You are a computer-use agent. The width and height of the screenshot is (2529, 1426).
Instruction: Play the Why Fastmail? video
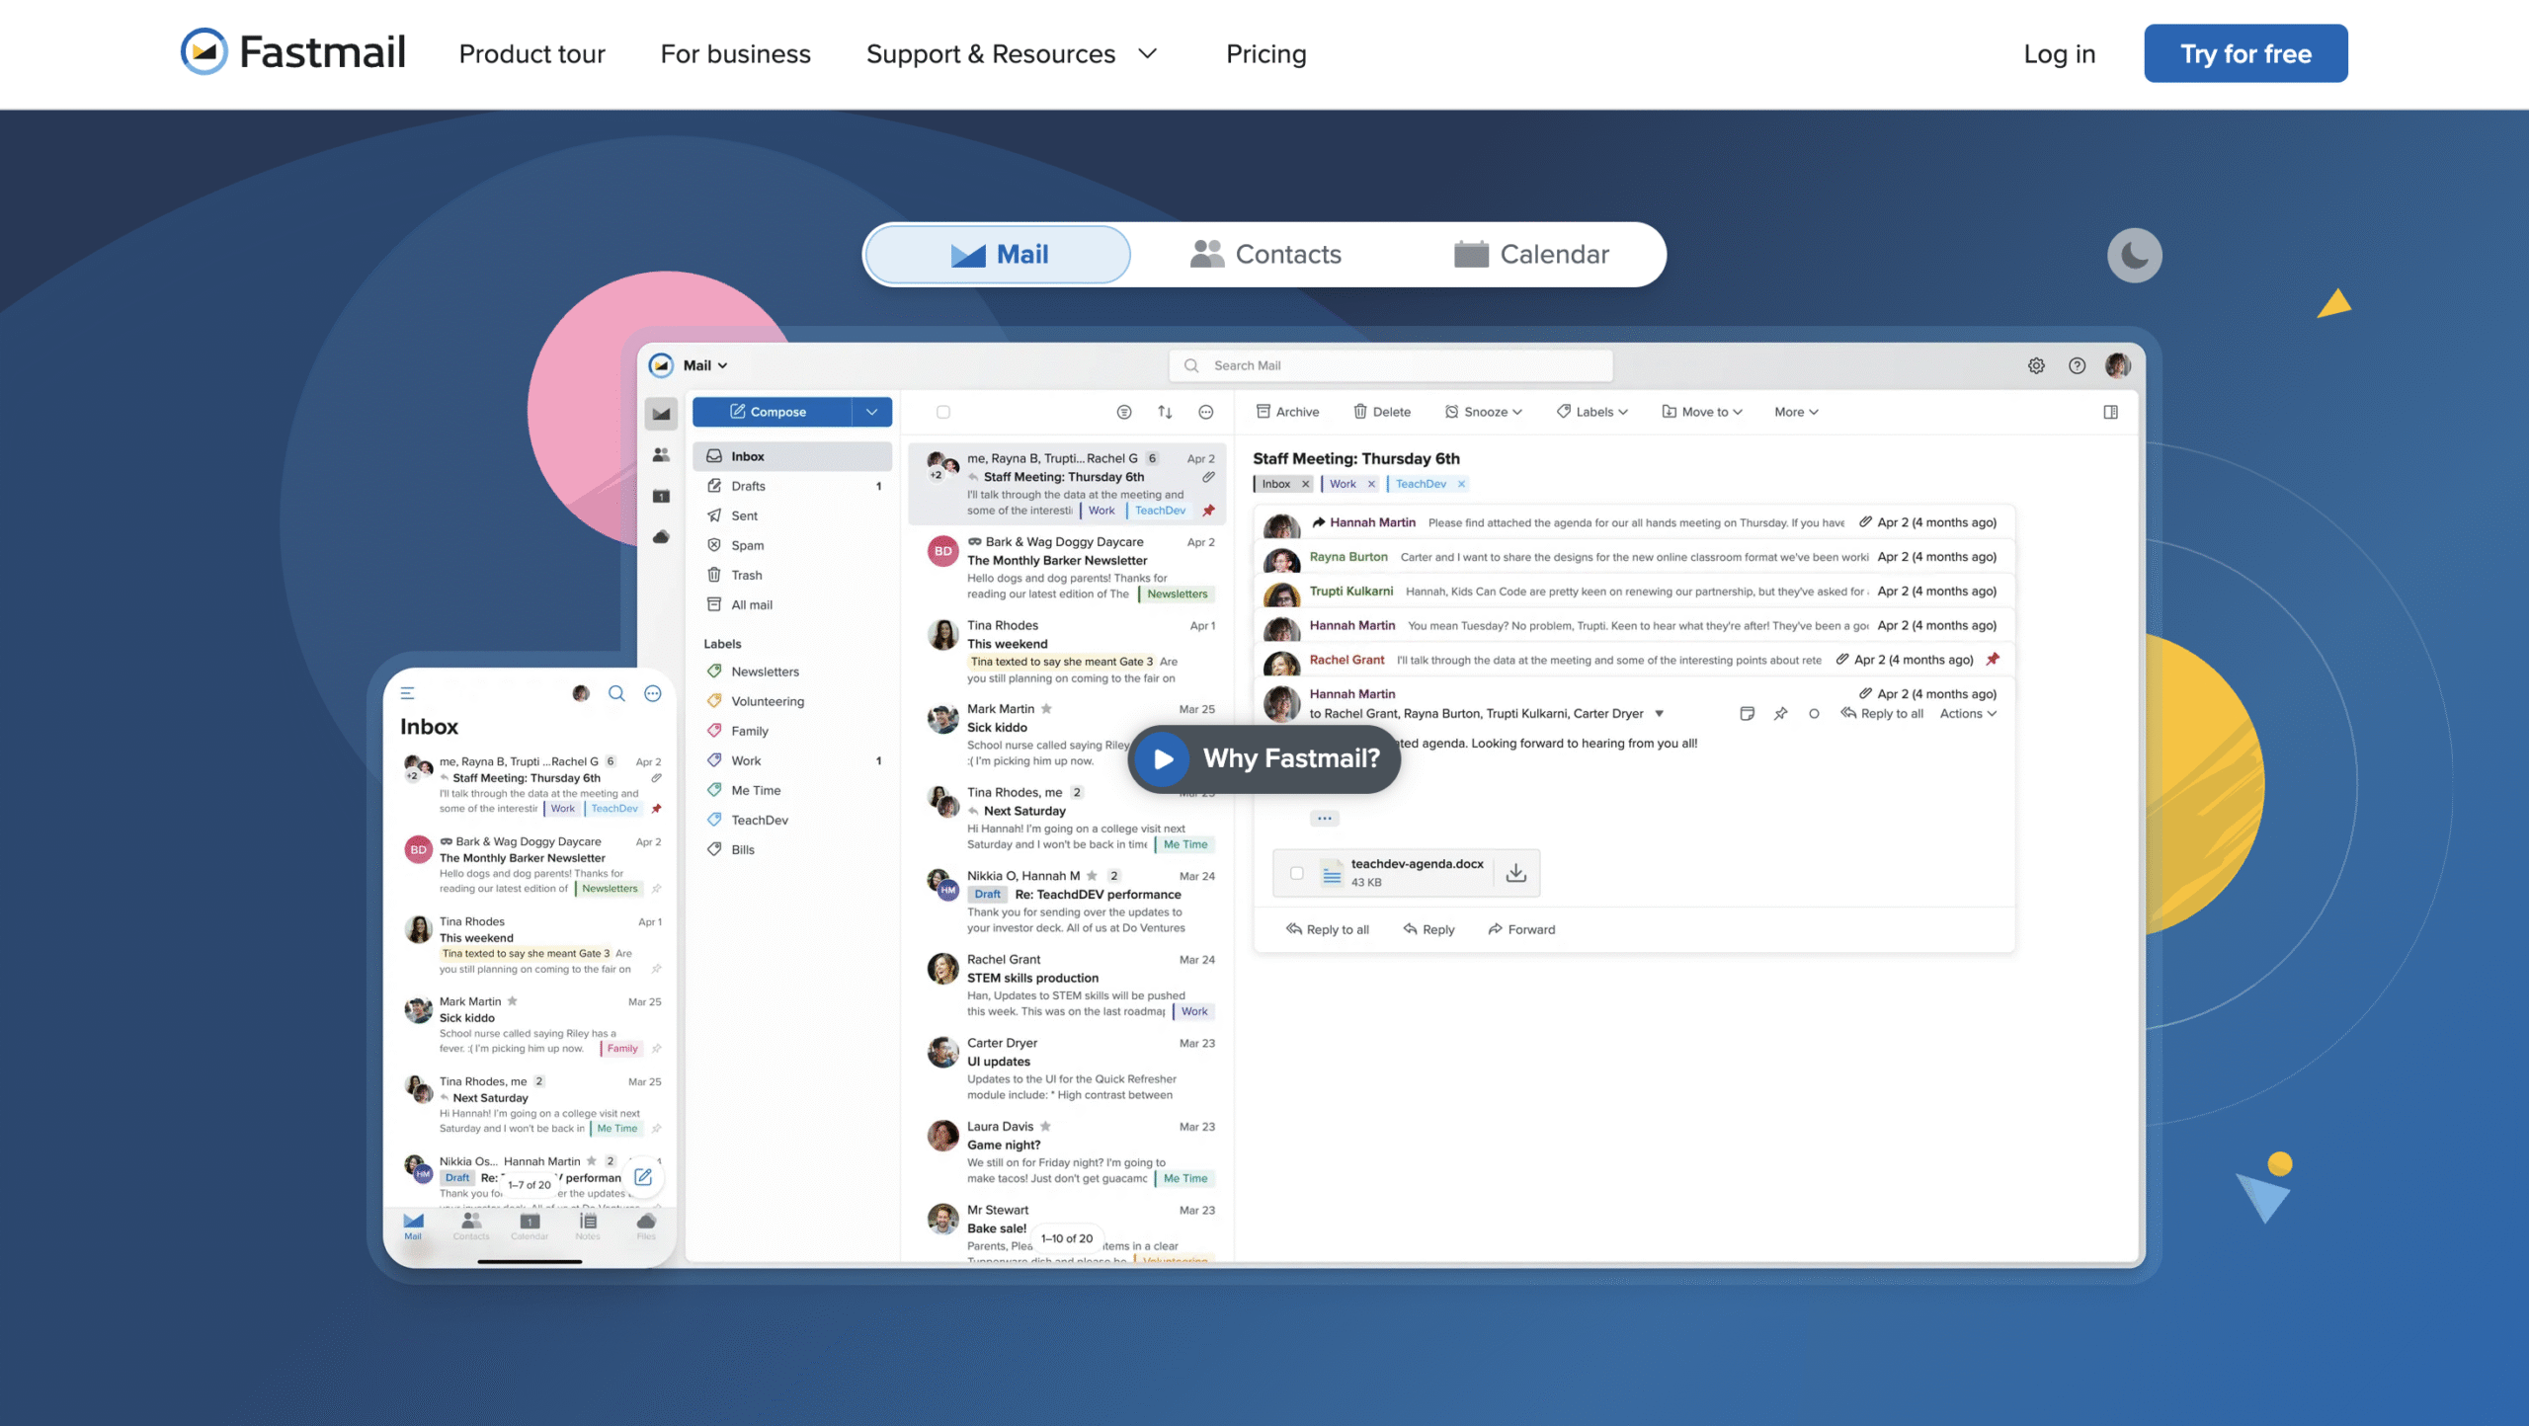(1264, 758)
